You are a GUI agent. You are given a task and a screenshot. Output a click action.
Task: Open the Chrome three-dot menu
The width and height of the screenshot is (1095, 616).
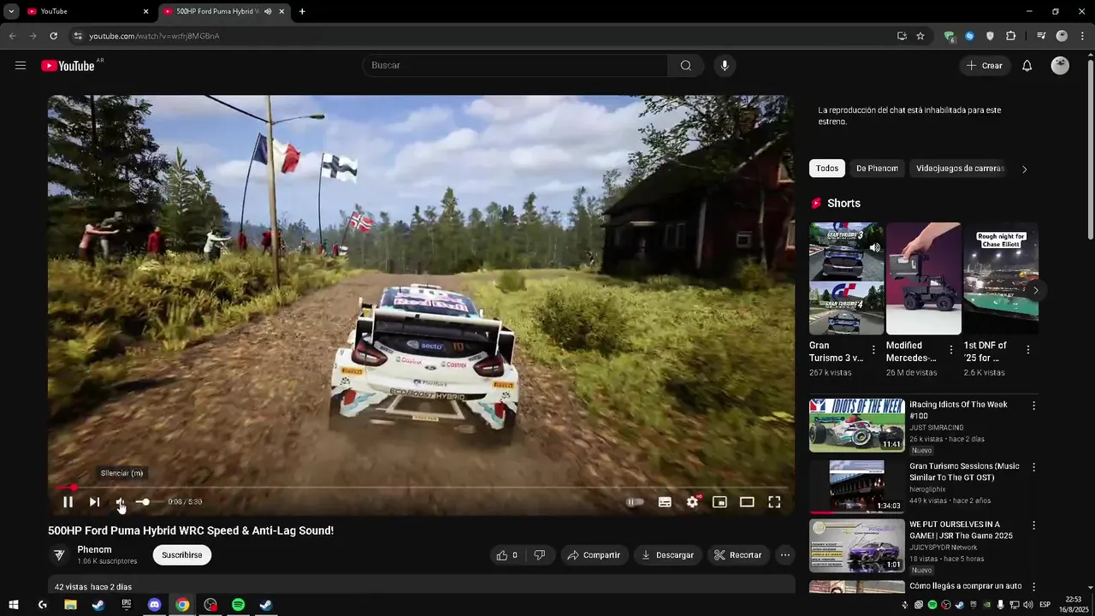click(x=1081, y=36)
